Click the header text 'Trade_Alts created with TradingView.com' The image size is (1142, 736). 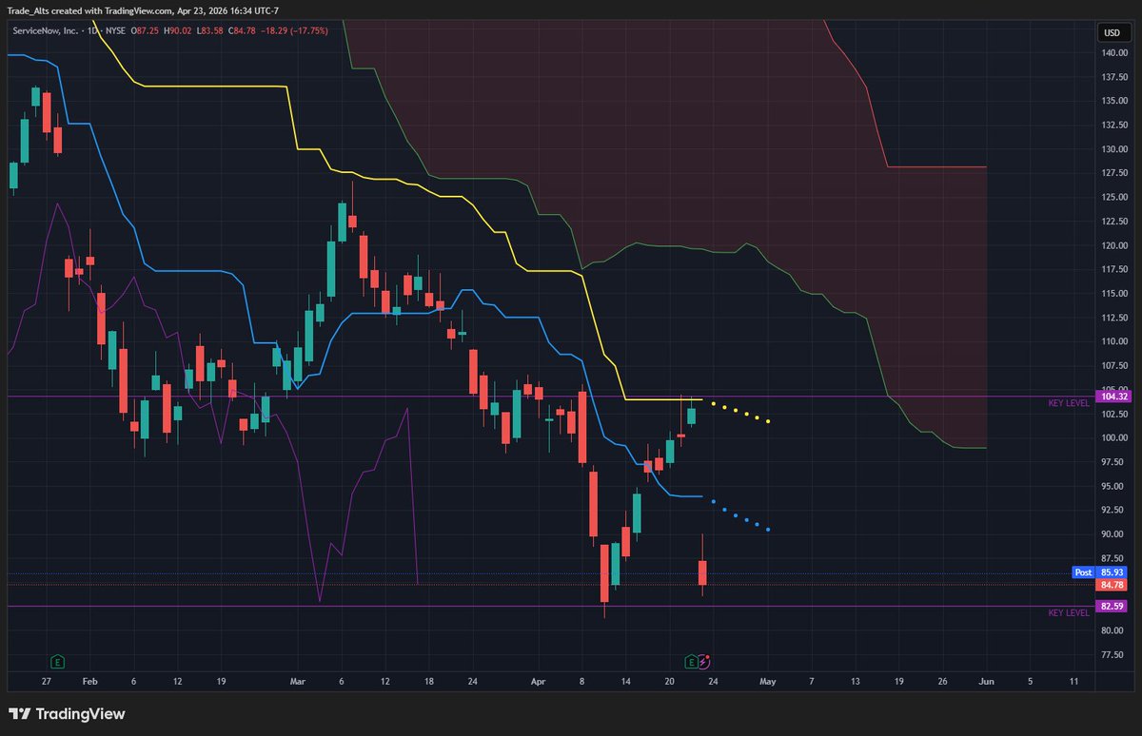(92, 10)
